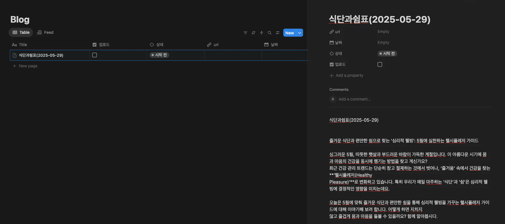Click the 날짜 property label in side panel
505x224 pixels.
click(x=336, y=42)
